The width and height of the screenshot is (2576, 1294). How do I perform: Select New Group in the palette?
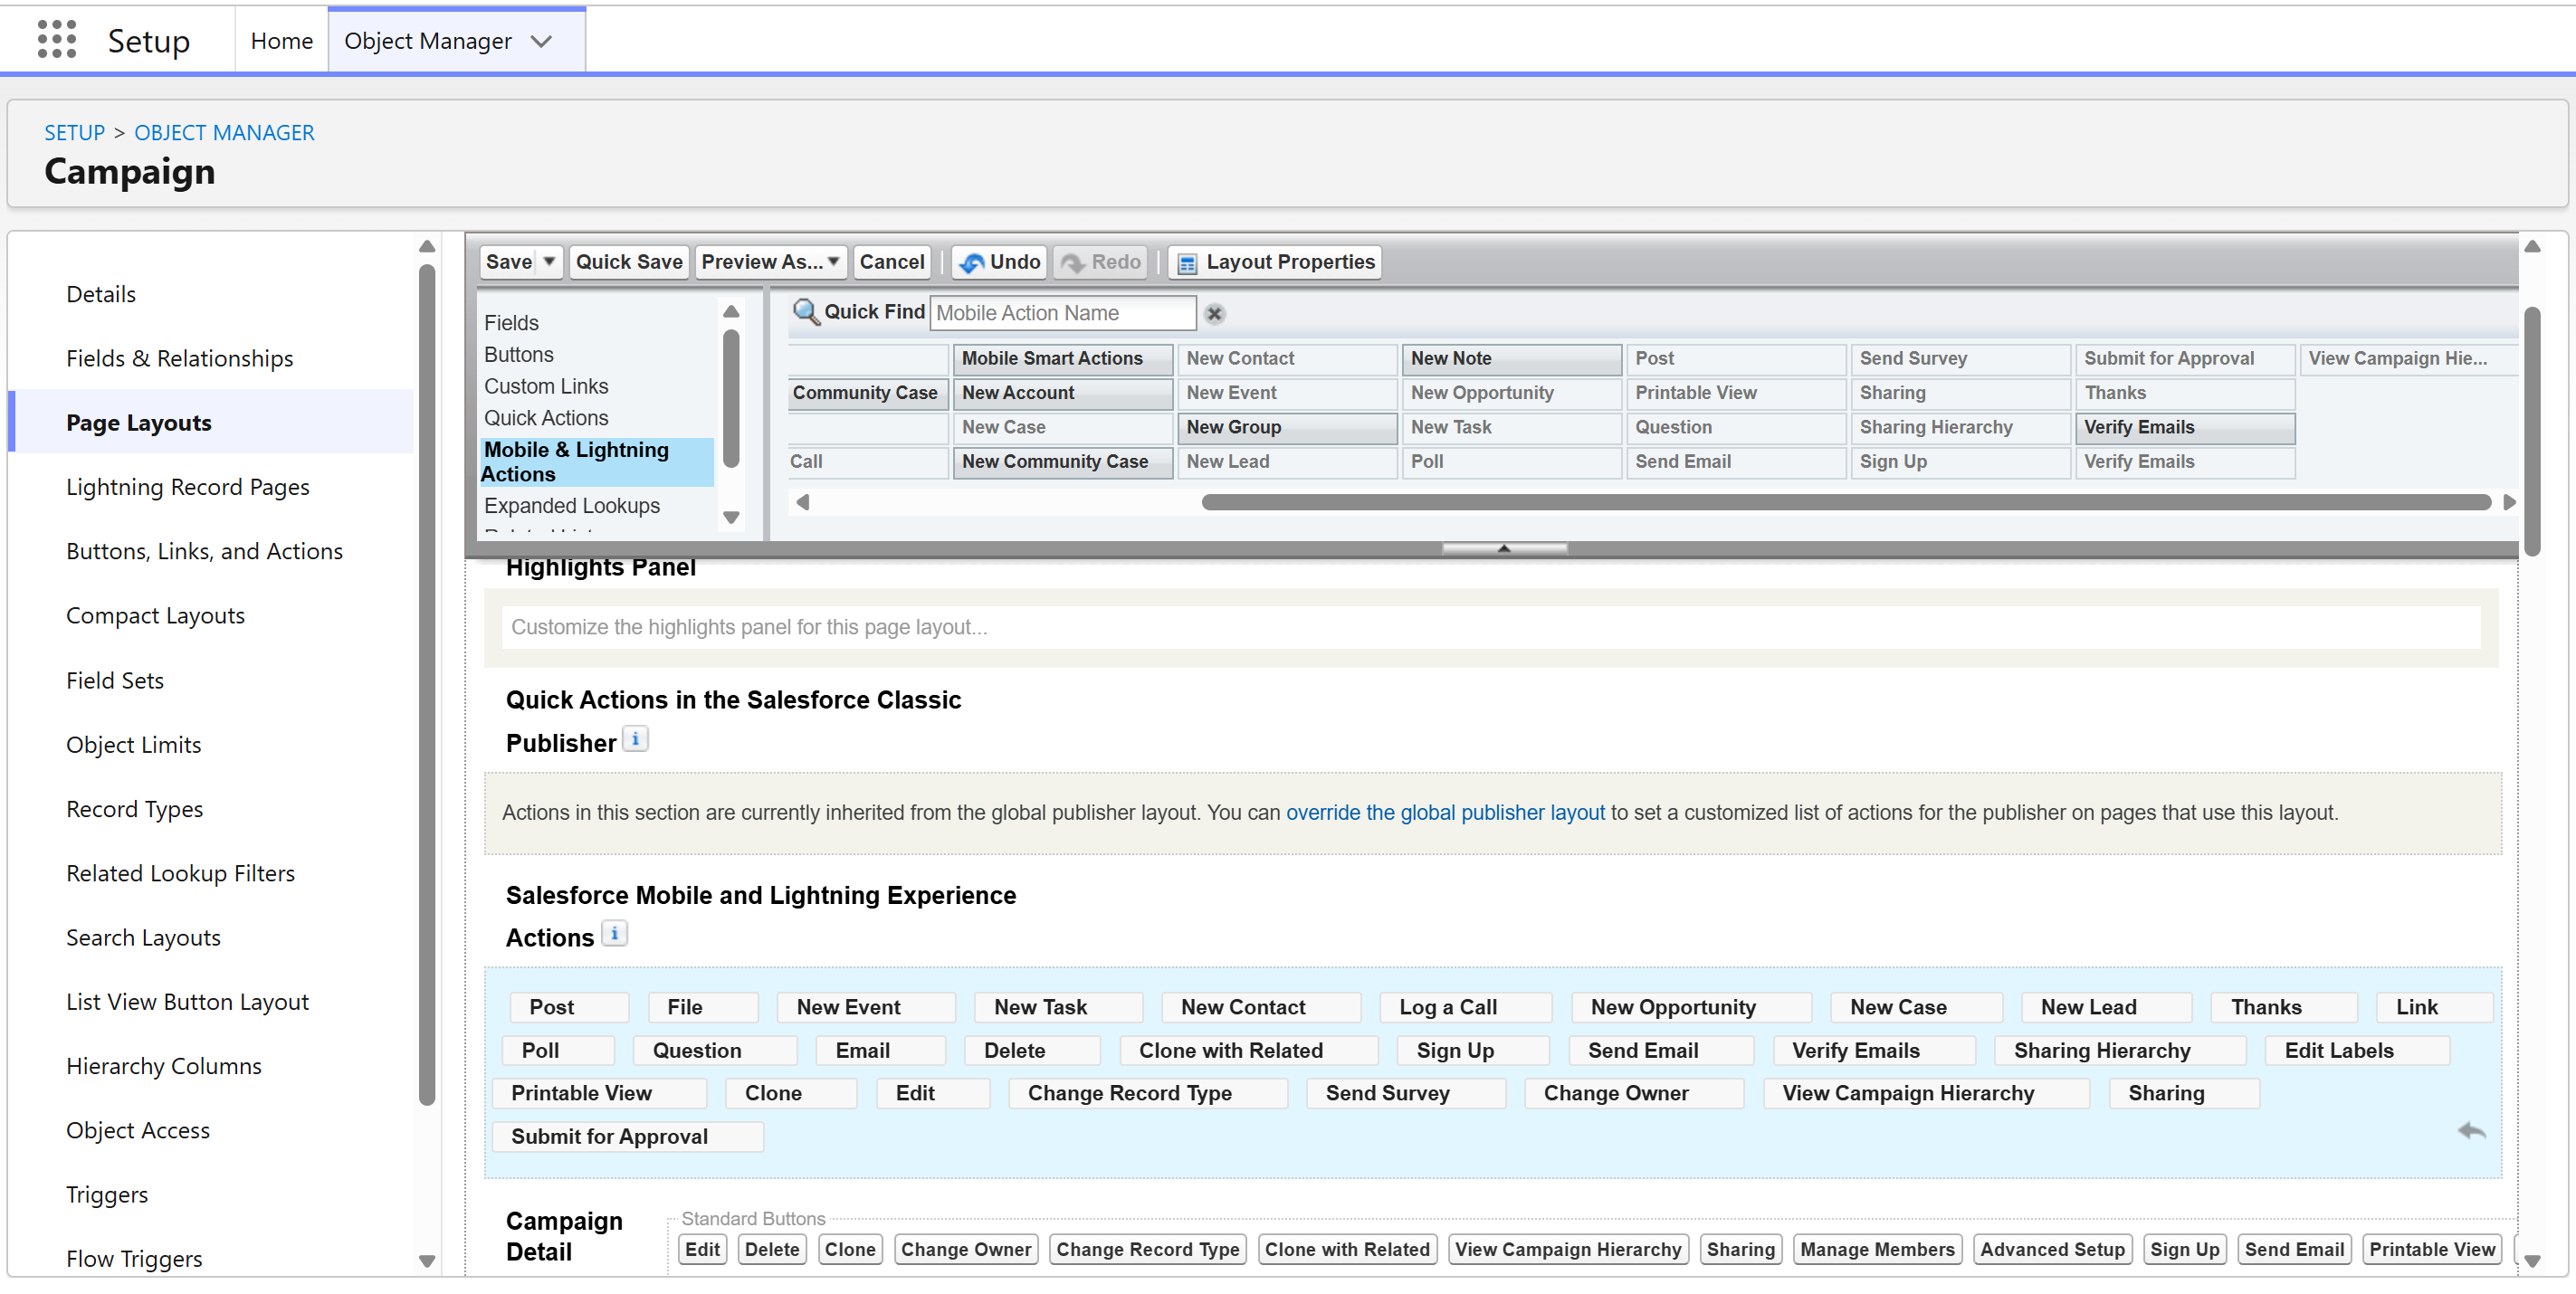coord(1287,427)
